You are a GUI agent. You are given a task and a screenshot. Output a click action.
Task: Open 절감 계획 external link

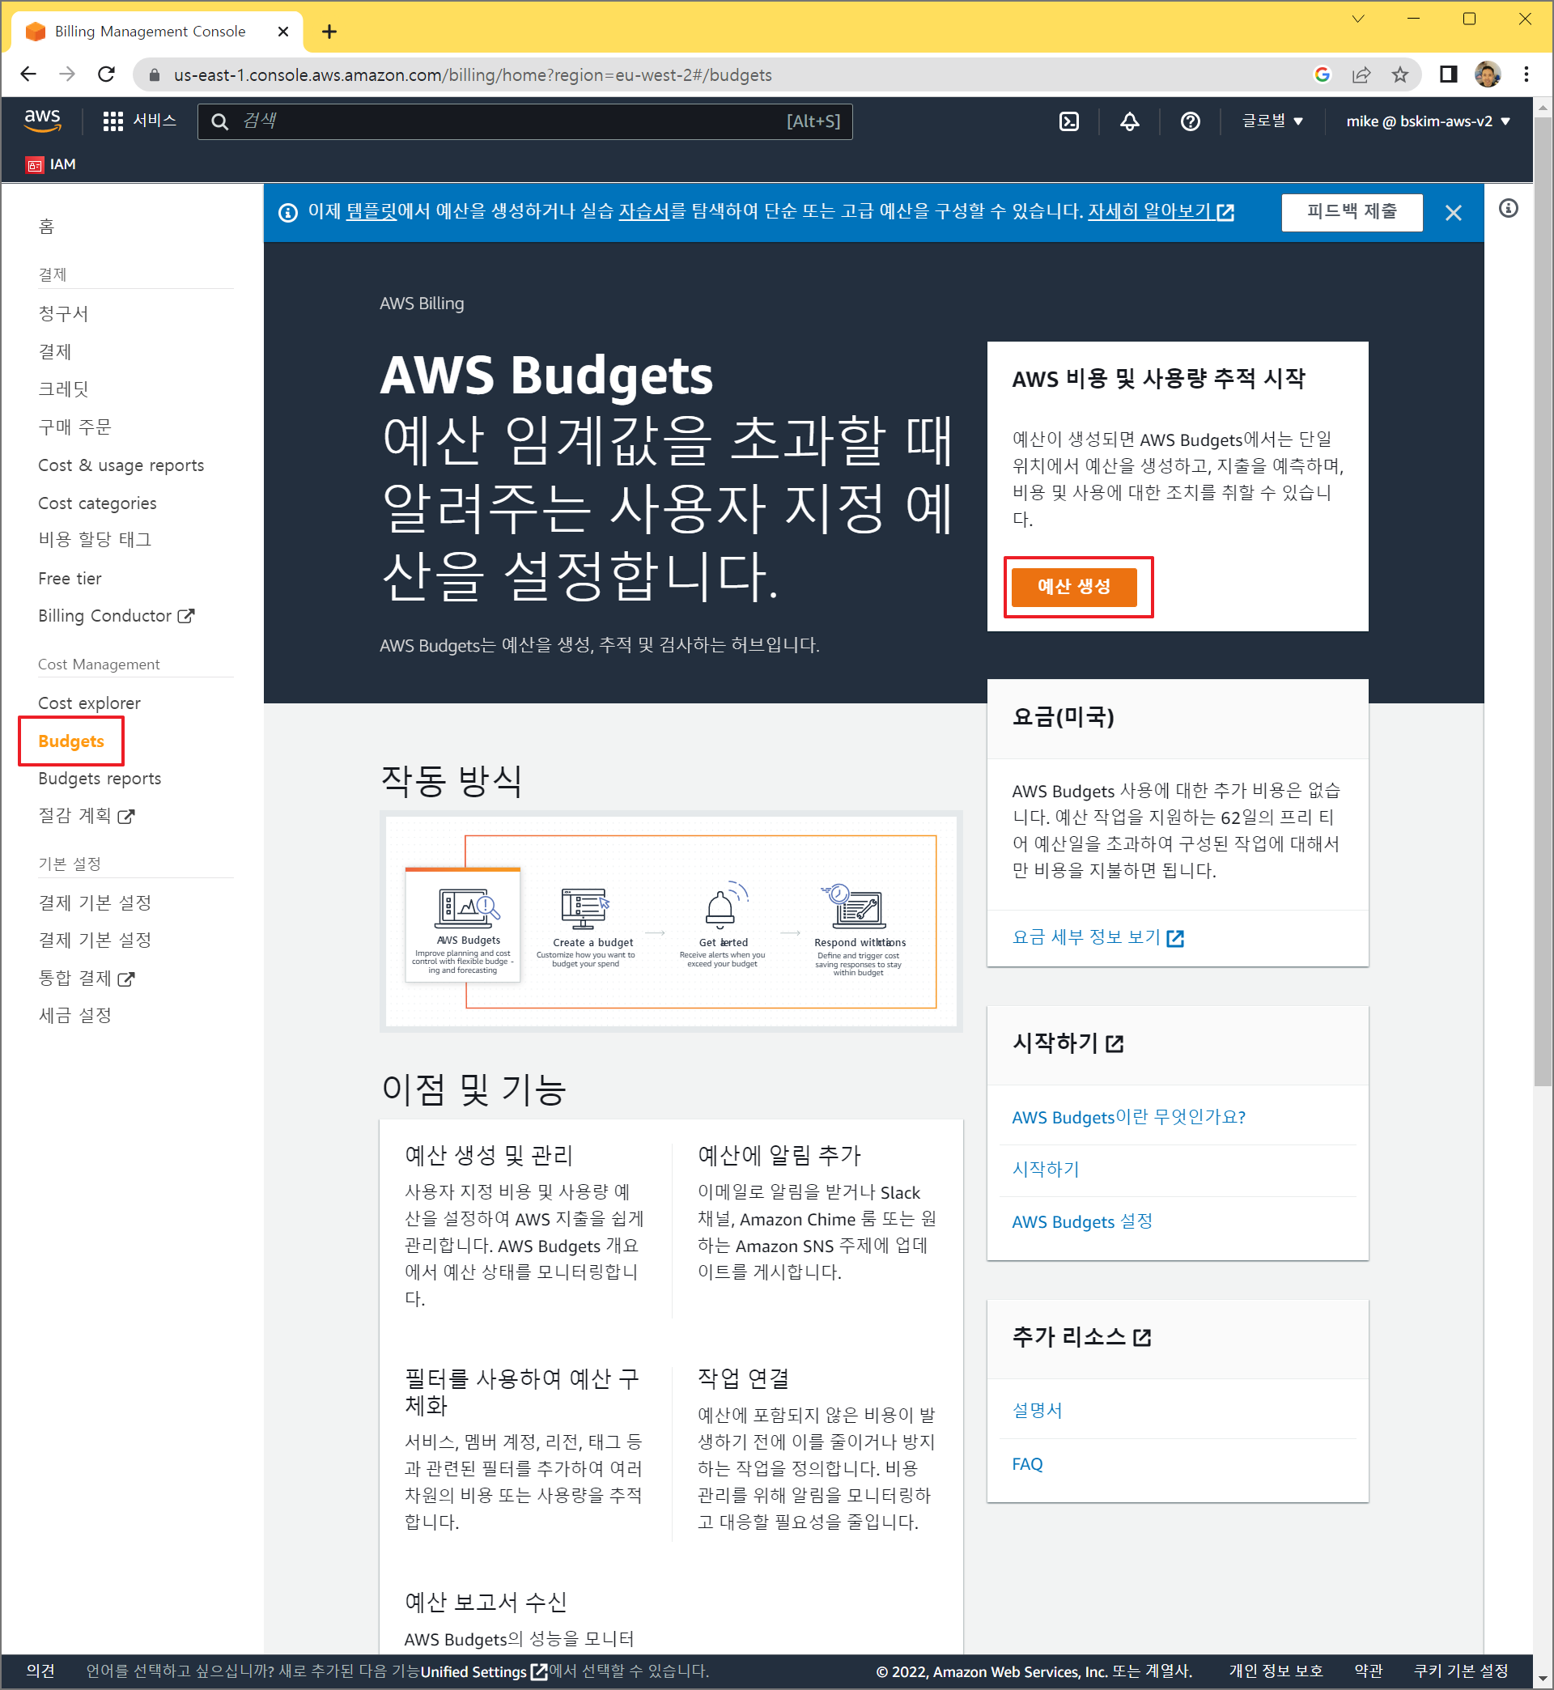86,816
